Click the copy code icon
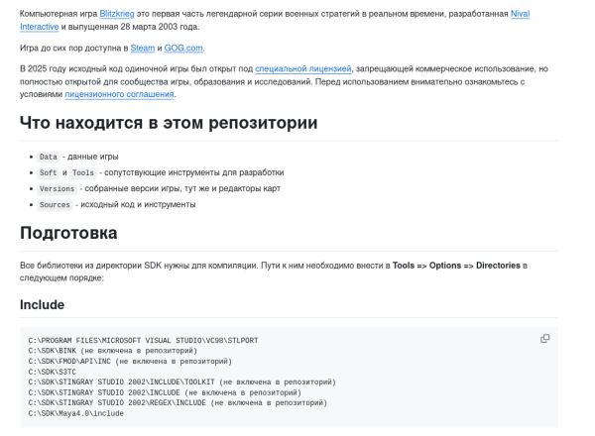The width and height of the screenshot is (595, 436). [544, 339]
